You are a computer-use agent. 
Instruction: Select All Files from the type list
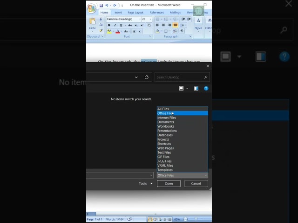pyautogui.click(x=182, y=109)
